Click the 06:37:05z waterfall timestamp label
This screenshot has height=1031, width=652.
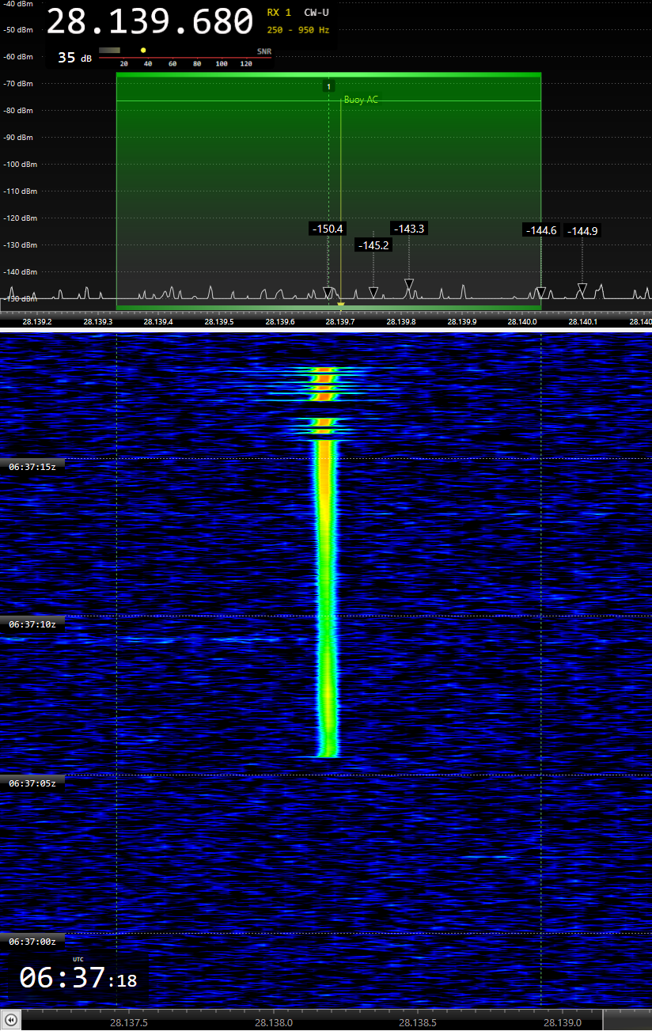[32, 783]
